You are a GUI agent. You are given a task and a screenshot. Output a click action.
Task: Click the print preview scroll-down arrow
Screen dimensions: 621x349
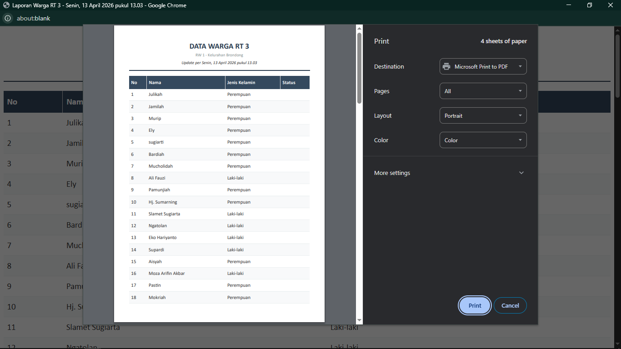(x=359, y=320)
